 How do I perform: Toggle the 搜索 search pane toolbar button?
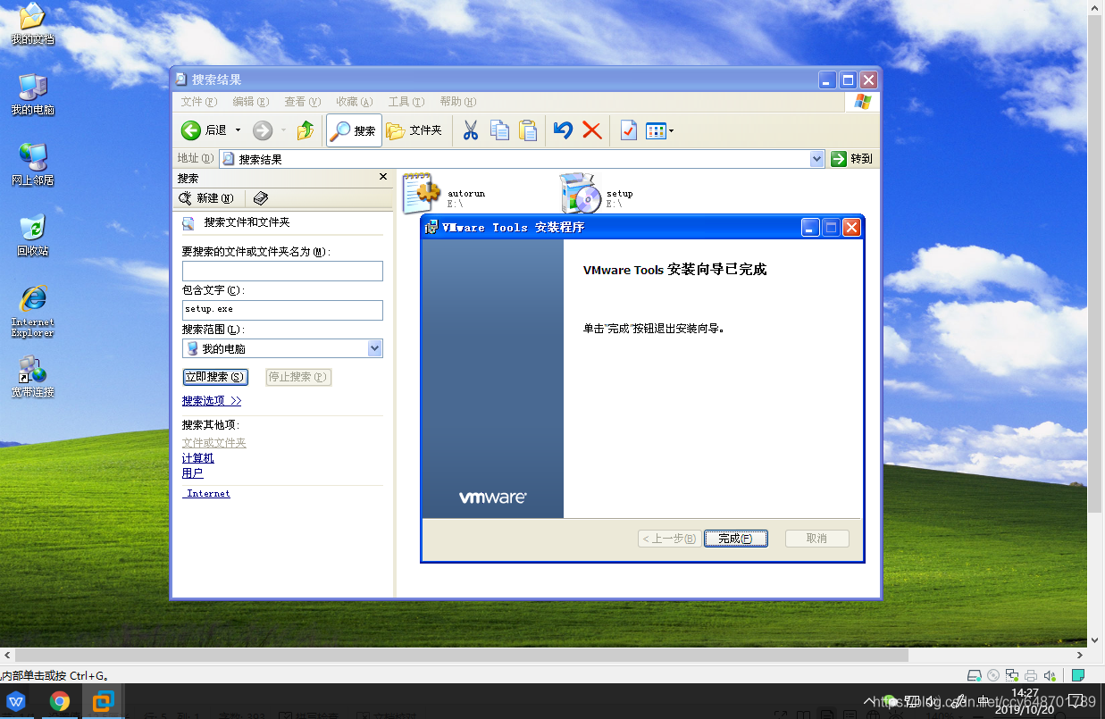[x=354, y=130]
